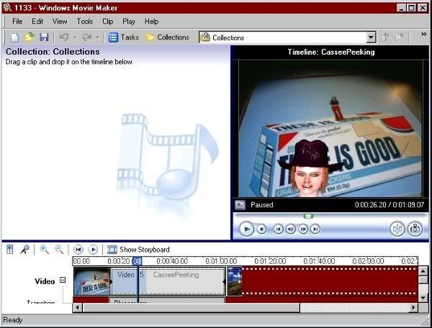This screenshot has width=432, height=328.
Task: Click the Narrate Timeline microphone icon
Action: [24, 250]
